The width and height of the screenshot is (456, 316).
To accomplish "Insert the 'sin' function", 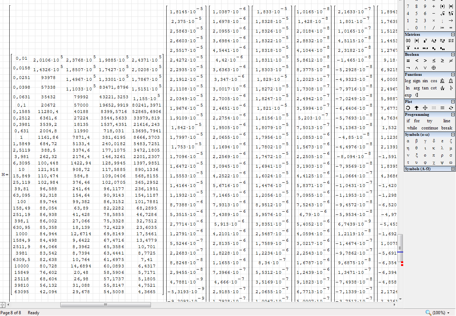I will [425, 81].
